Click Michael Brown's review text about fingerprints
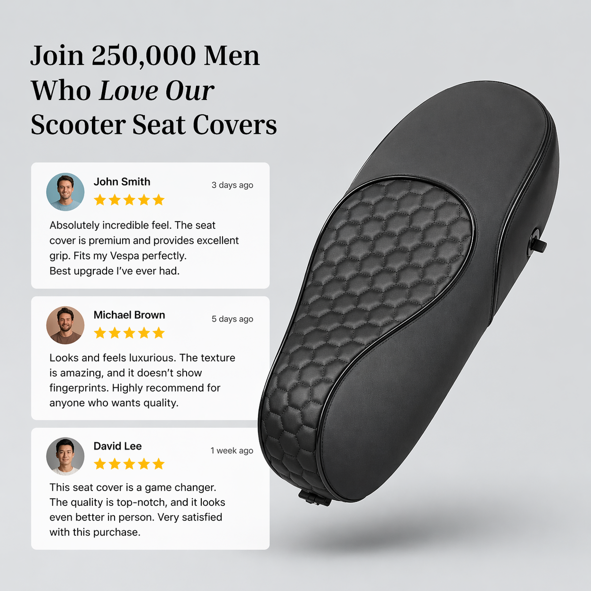This screenshot has height=591, width=591. click(x=142, y=380)
